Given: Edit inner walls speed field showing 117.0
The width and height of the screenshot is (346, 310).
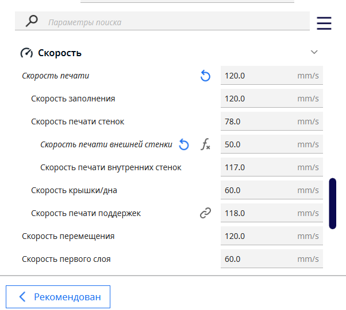Looking at the screenshot, I should pos(259,167).
